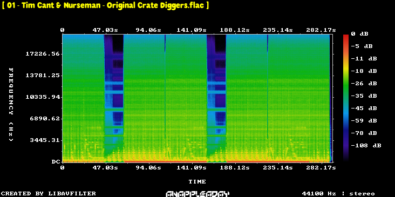Click the top '282.17s' time label

[321, 30]
